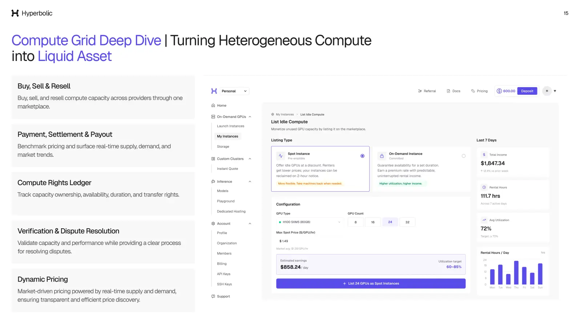
Task: Click the On-Demand GPUs server icon
Action: pos(213,117)
